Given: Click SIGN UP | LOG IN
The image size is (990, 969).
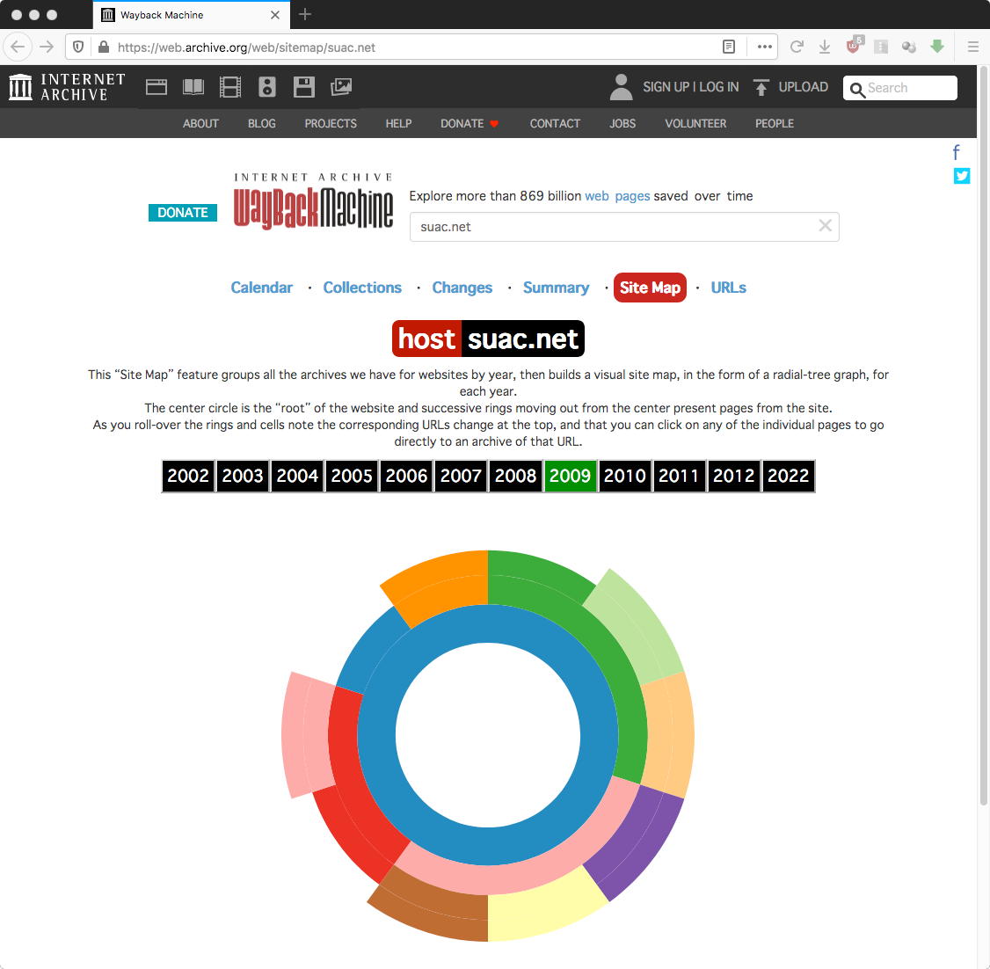Looking at the screenshot, I should (691, 87).
